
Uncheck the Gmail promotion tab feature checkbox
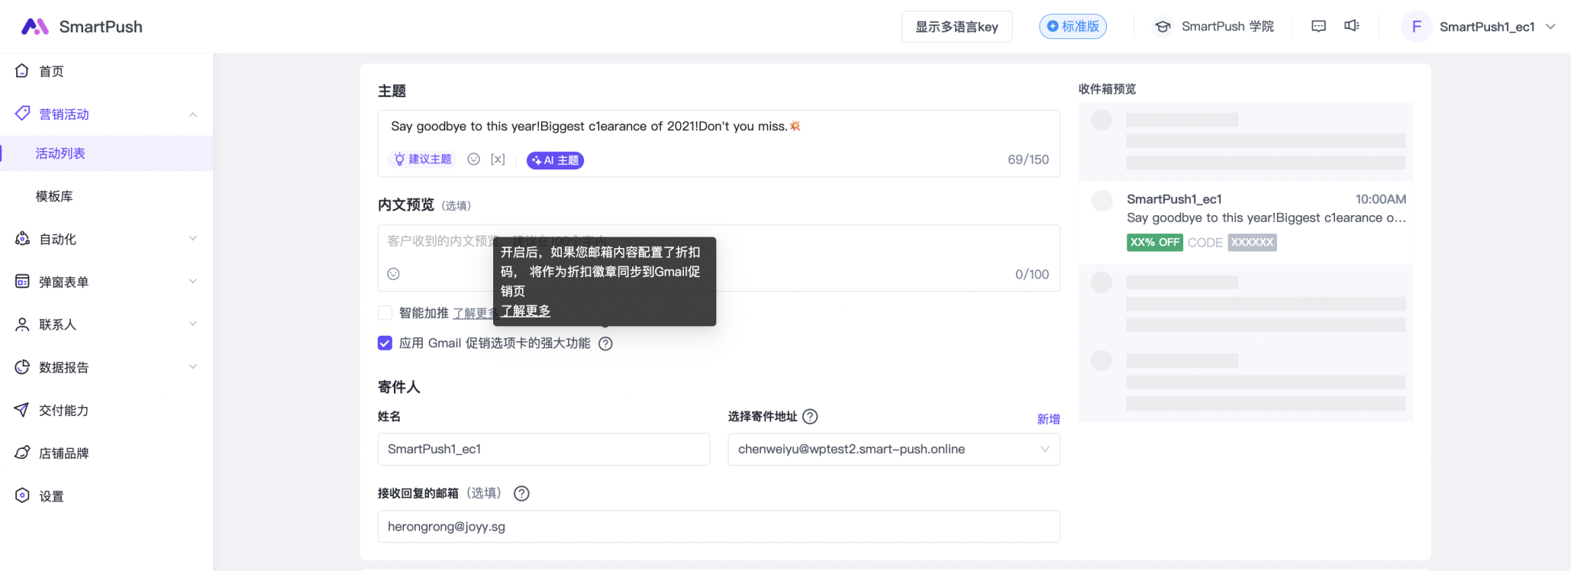[x=385, y=344]
